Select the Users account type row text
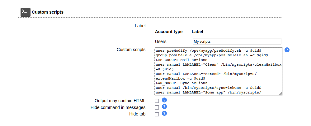Screen dimensions: 311x126 coord(161,41)
